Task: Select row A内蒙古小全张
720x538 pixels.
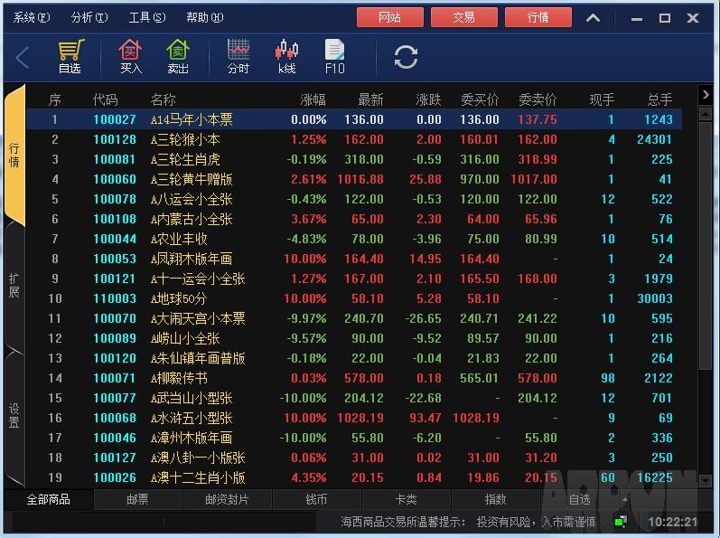Action: tap(354, 219)
